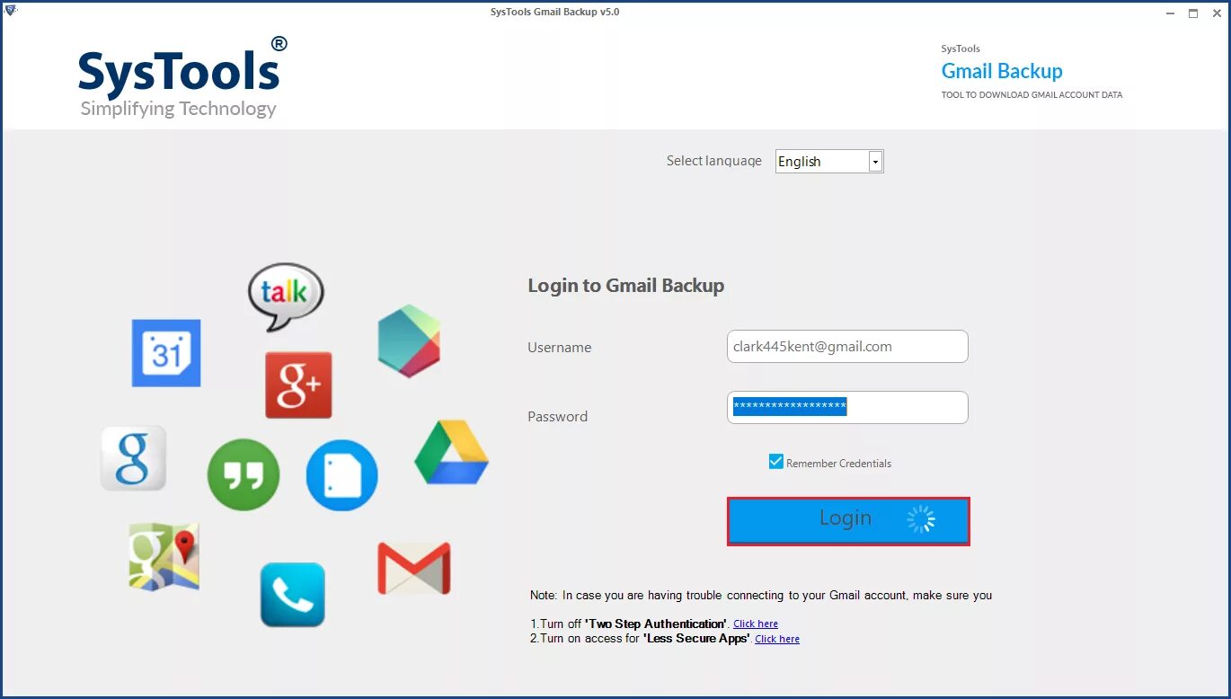The height and width of the screenshot is (699, 1231).
Task: Click the Google Calendar 31 icon
Action: pyautogui.click(x=166, y=353)
